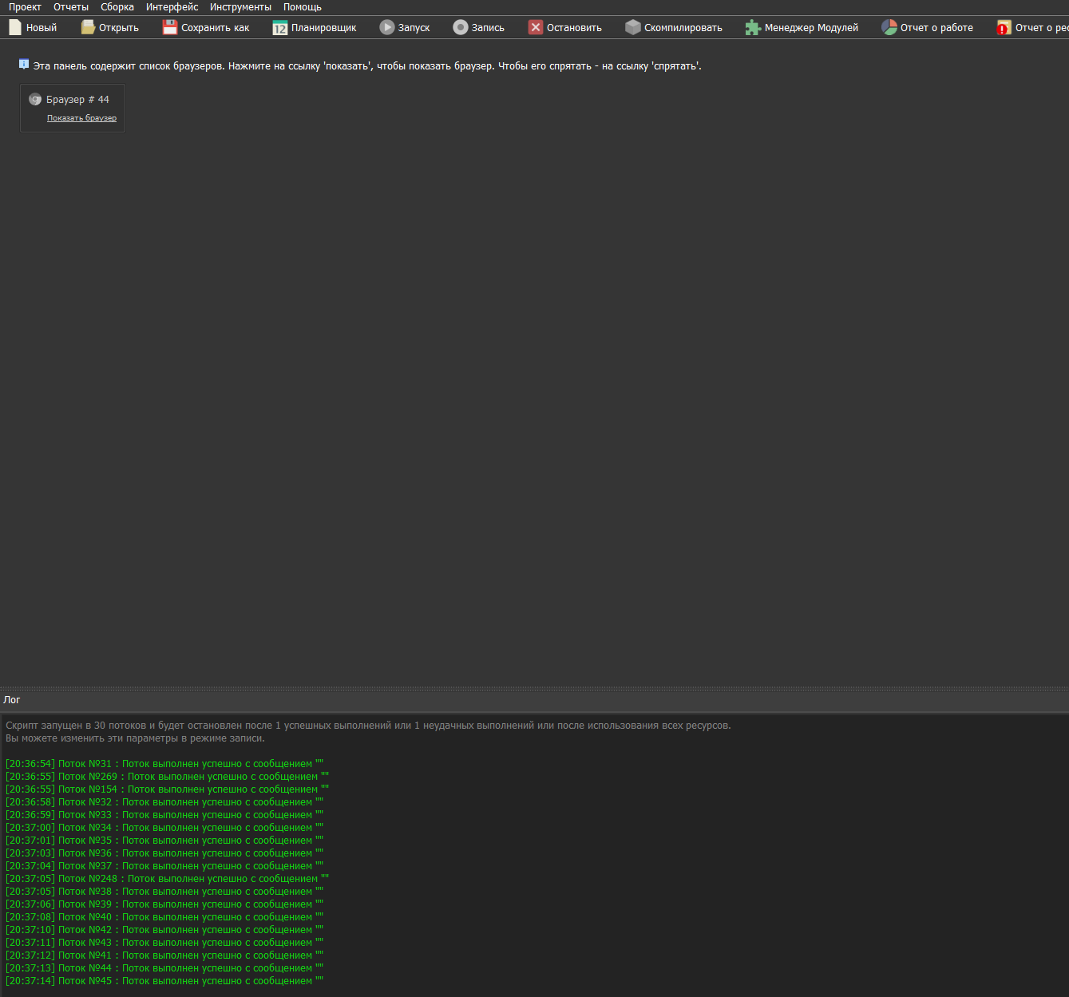
Task: Click the New project icon
Action: click(x=15, y=27)
